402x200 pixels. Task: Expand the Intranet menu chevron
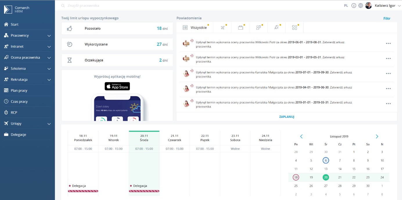coord(49,47)
